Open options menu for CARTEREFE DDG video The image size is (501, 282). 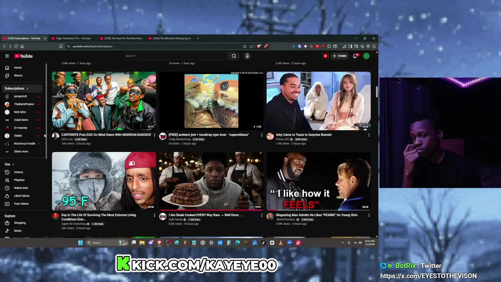coord(154,135)
